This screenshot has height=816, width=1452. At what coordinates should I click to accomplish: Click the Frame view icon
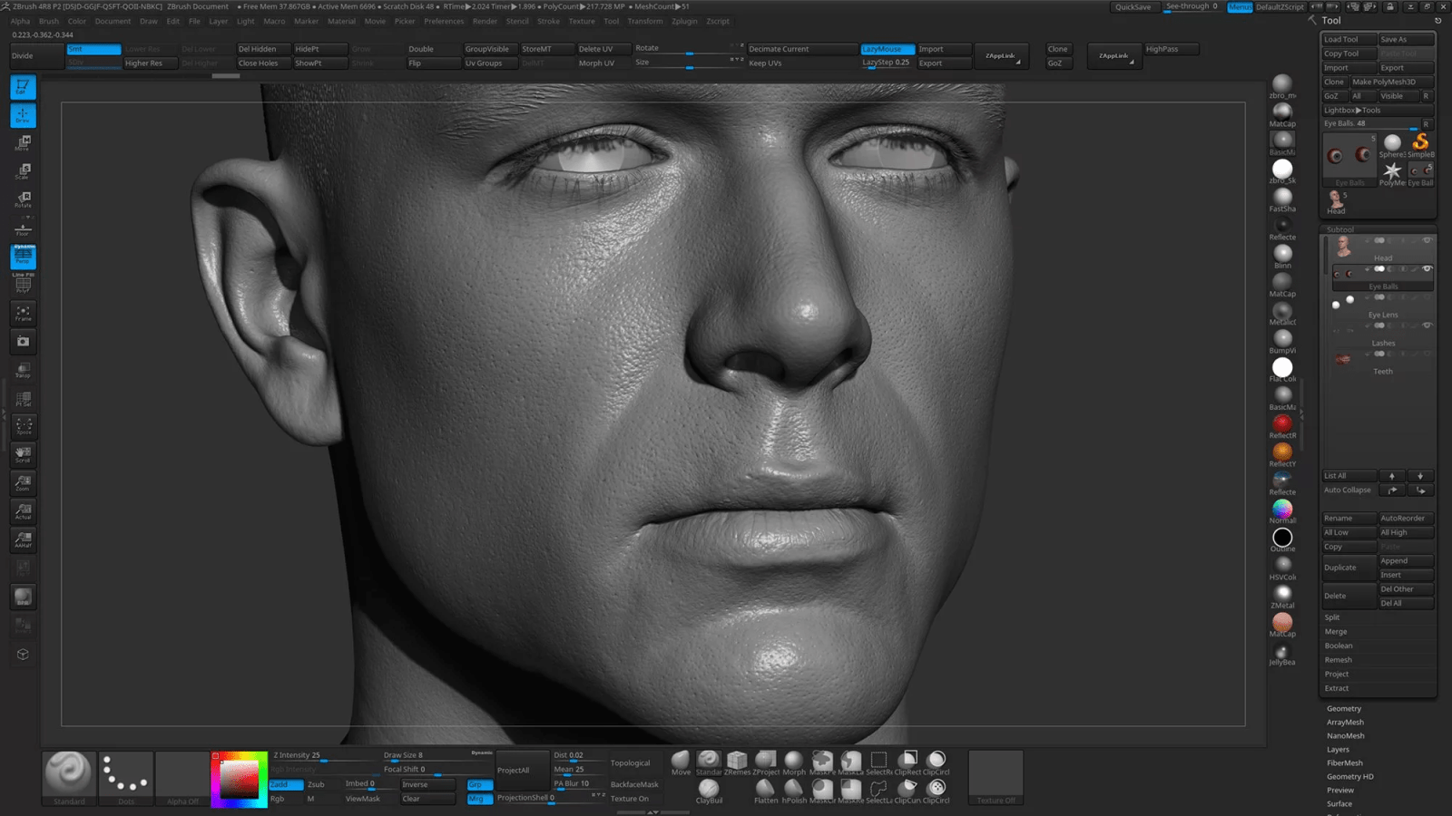[23, 313]
